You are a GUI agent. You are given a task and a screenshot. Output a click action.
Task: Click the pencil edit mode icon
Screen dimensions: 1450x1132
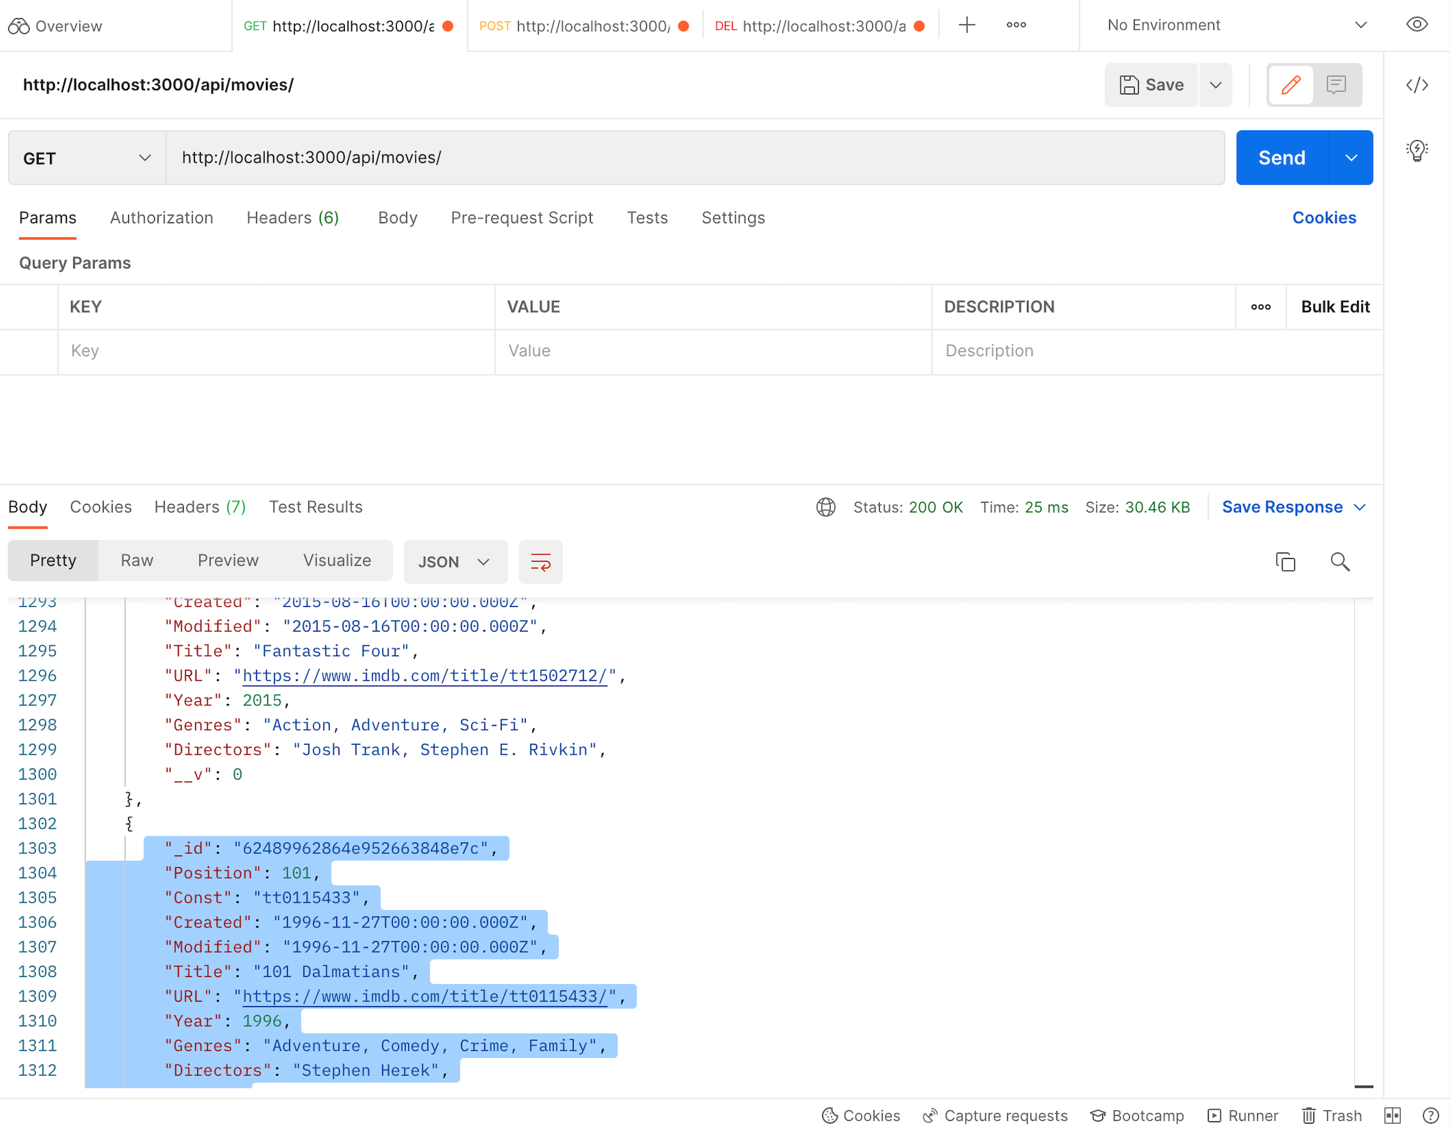(1290, 85)
